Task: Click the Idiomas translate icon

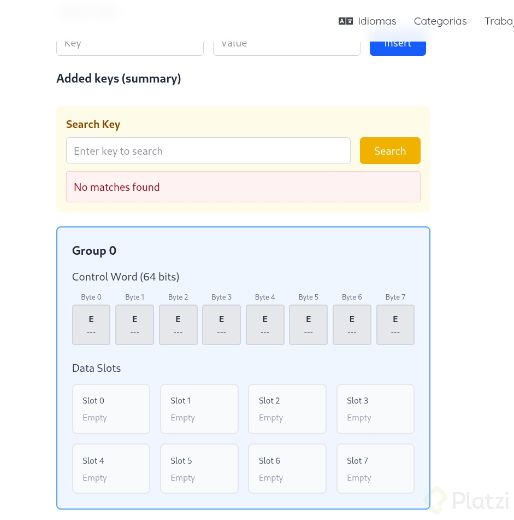Action: 345,21
